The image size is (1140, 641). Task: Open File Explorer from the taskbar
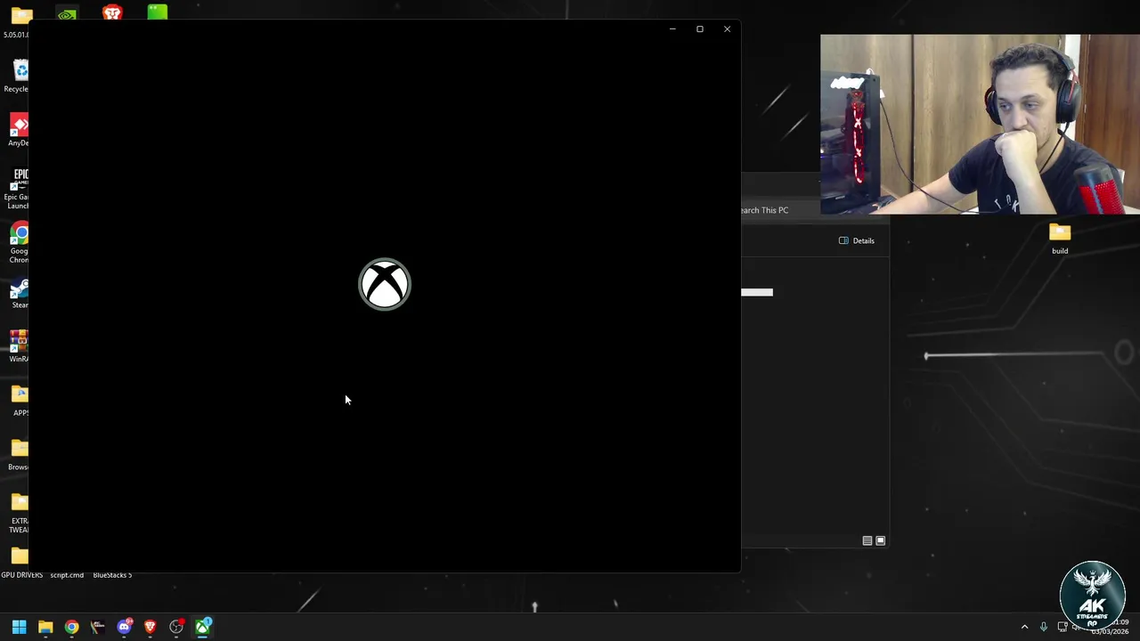point(45,628)
